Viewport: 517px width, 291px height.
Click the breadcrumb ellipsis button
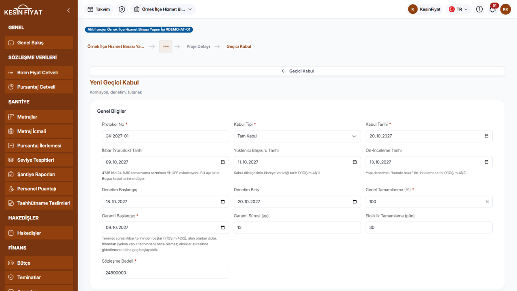pos(166,46)
